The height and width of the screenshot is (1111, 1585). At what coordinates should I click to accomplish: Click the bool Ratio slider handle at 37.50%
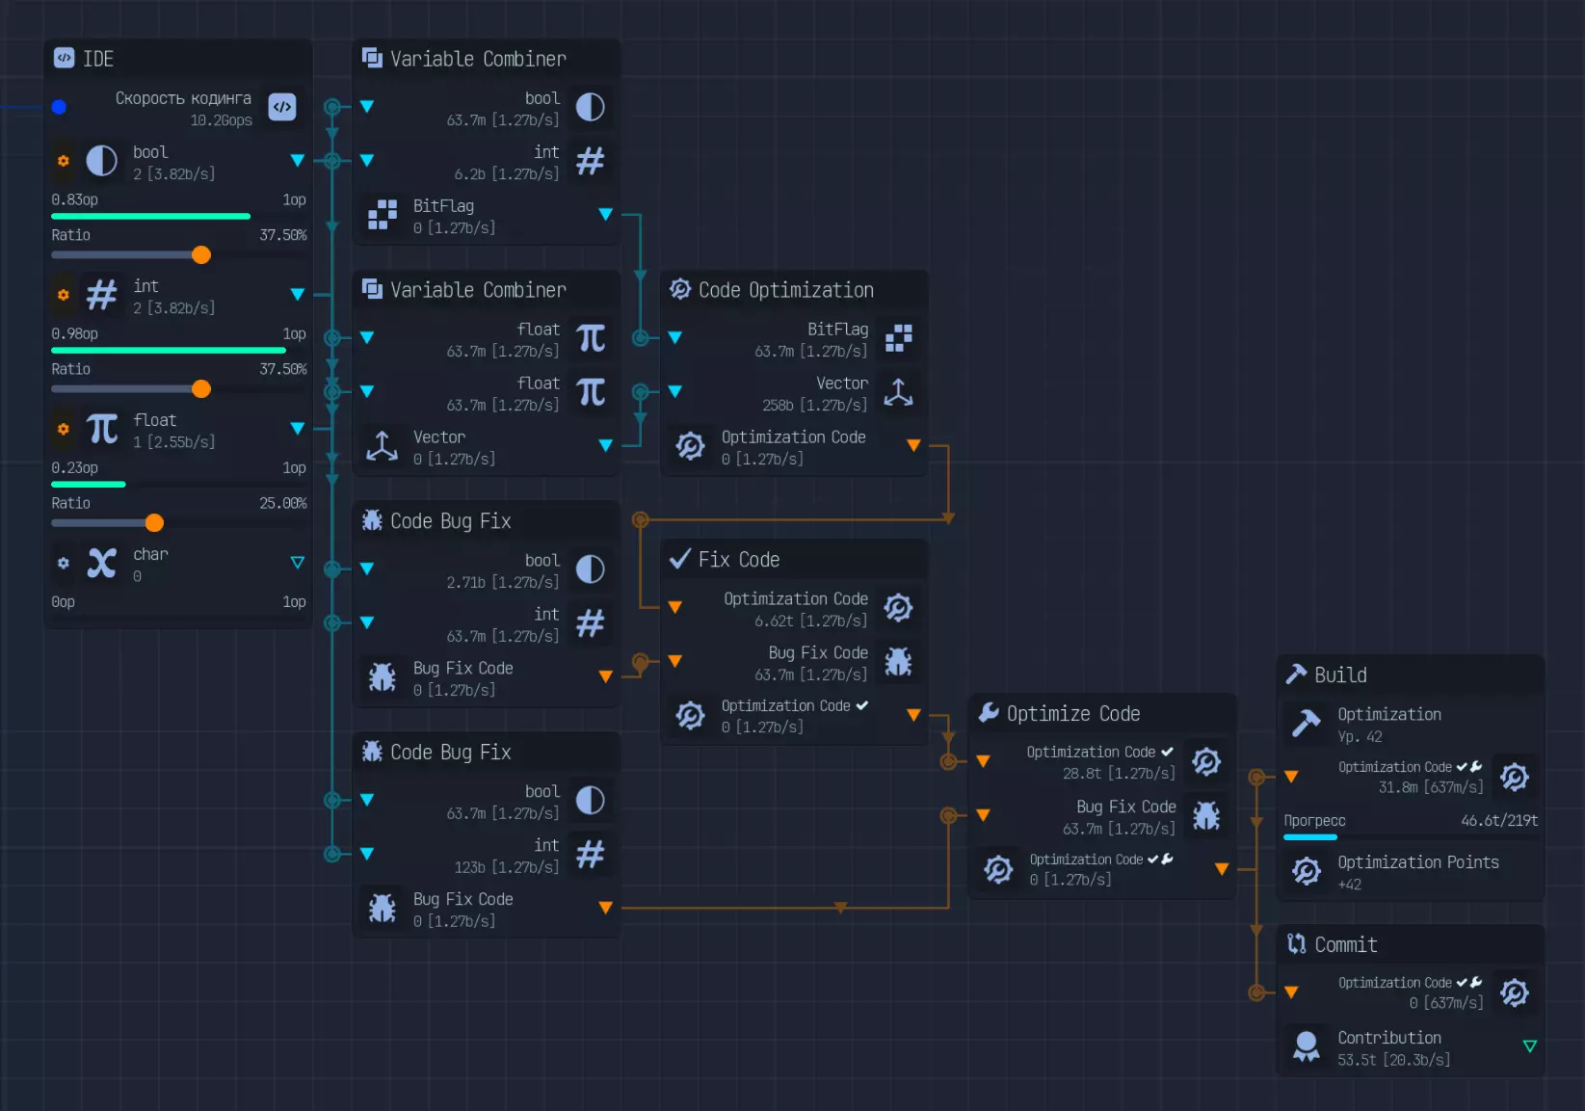pos(200,254)
